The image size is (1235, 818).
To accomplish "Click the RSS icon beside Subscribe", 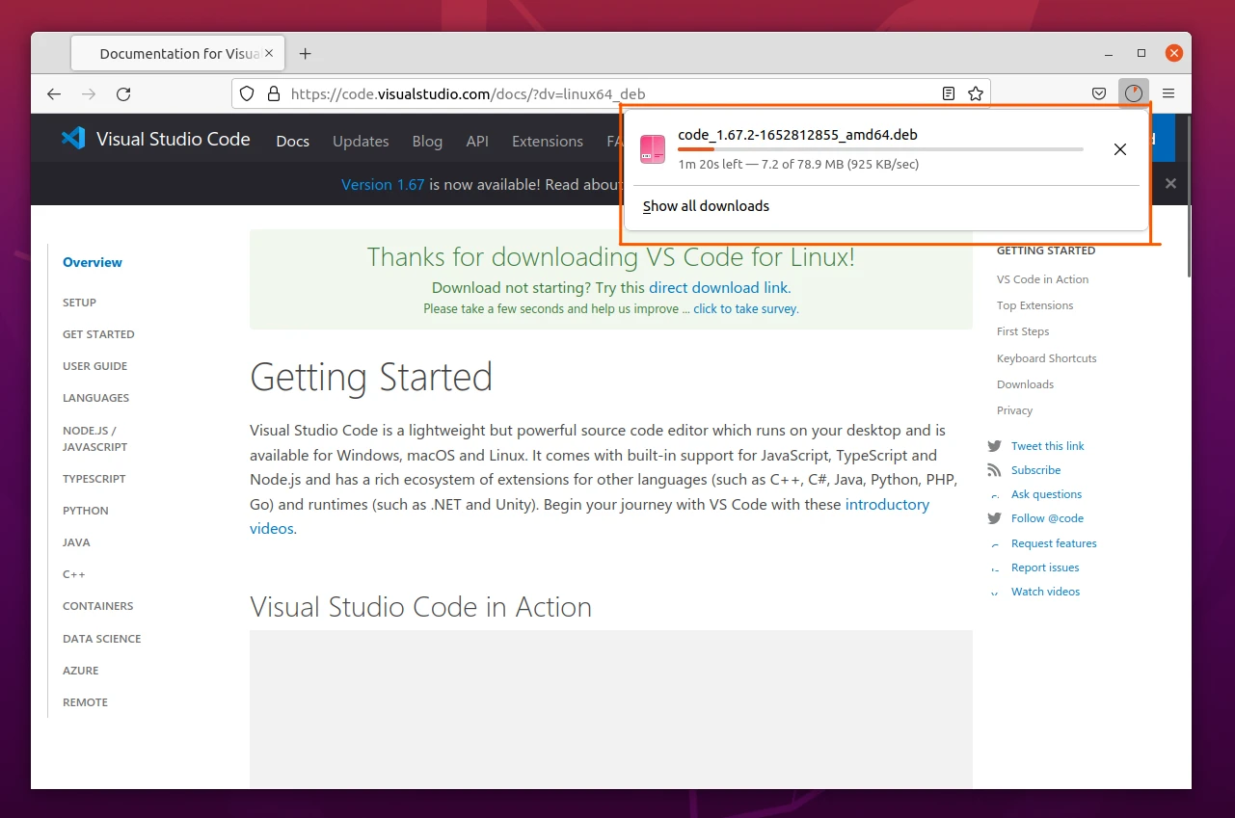I will [x=994, y=469].
